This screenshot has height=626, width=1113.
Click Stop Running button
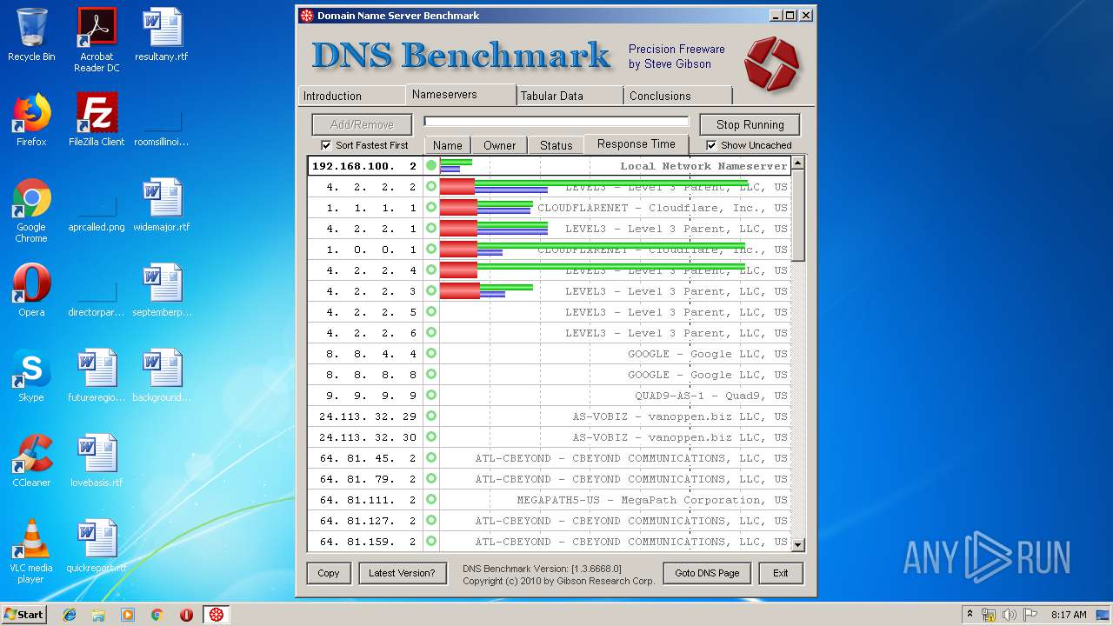750,124
